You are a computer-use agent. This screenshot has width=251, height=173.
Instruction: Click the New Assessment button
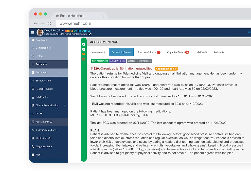click(100, 61)
